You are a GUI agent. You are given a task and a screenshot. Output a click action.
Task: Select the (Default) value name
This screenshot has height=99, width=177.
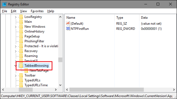tap(77, 24)
